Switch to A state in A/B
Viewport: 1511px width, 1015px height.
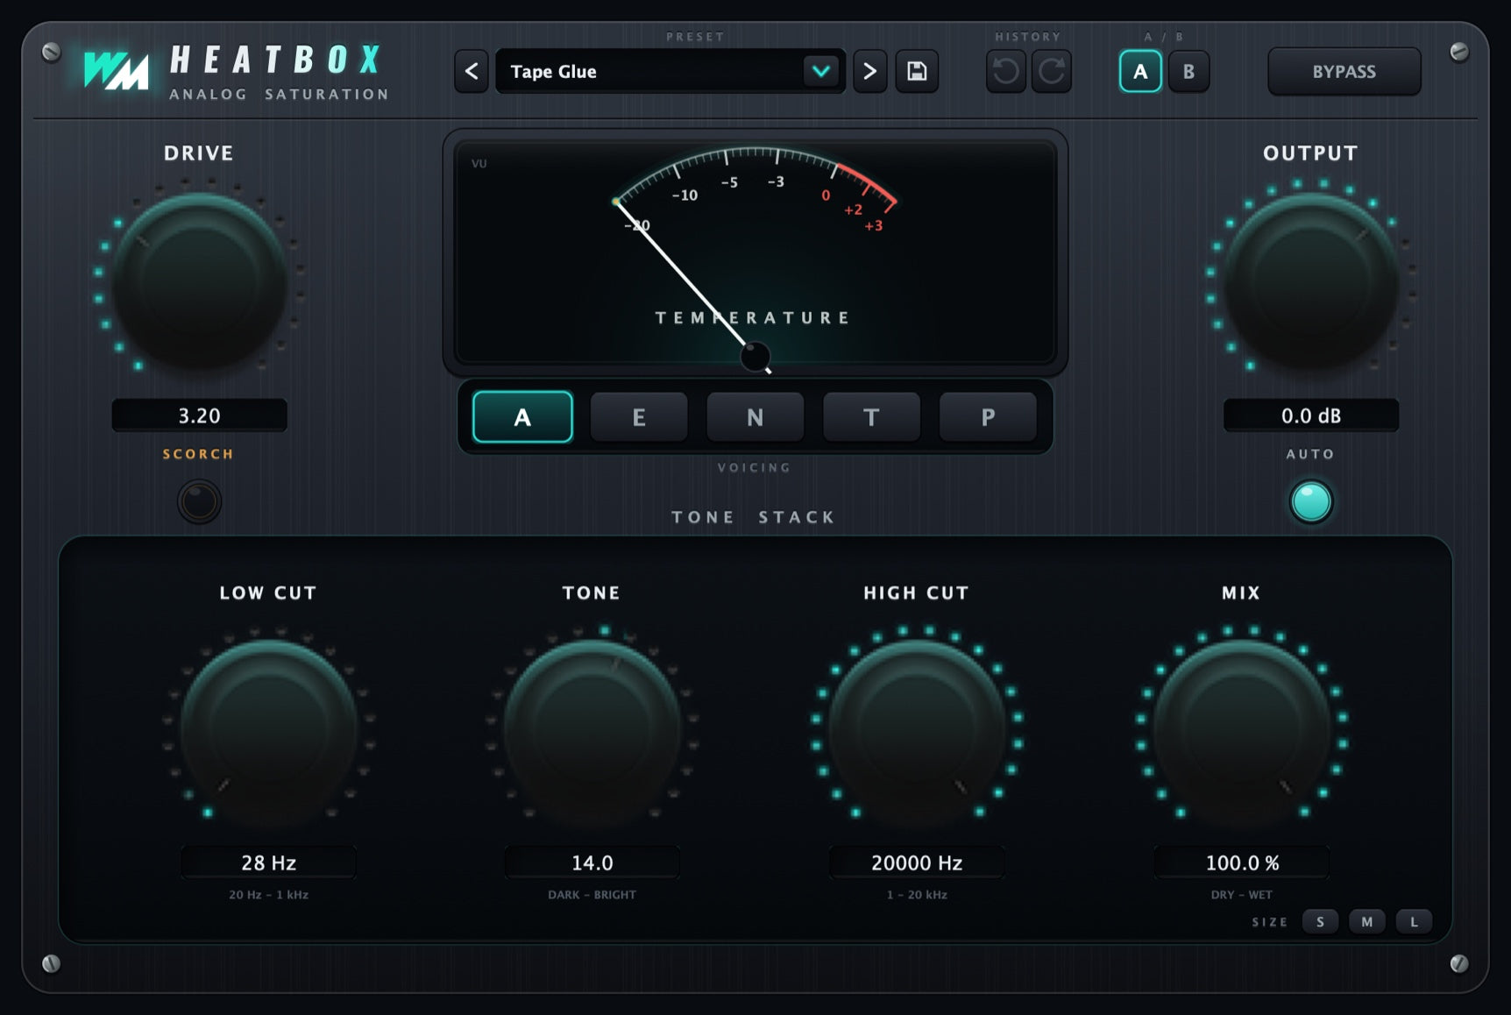1140,71
